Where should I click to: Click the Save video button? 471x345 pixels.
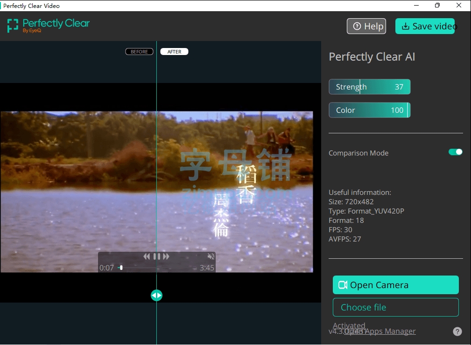[425, 26]
